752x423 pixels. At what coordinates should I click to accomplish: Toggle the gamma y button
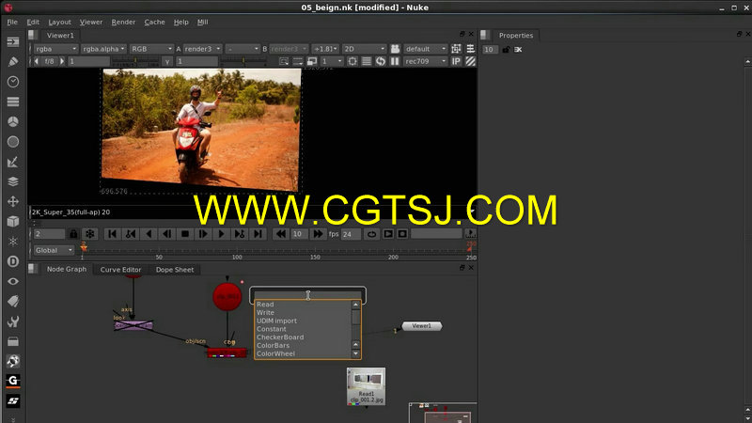(x=167, y=61)
